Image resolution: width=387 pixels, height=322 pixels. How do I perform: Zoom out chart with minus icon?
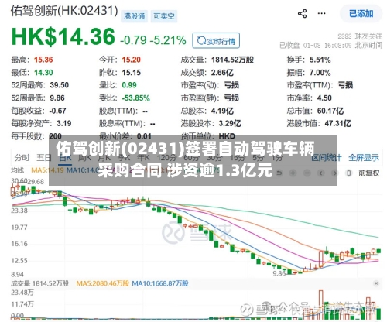click(x=307, y=173)
